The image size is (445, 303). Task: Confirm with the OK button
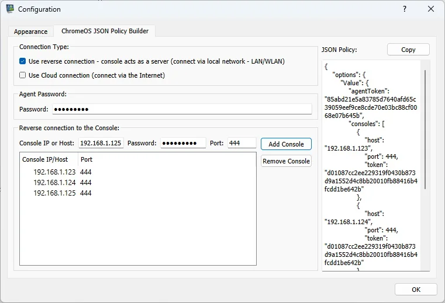click(x=416, y=290)
